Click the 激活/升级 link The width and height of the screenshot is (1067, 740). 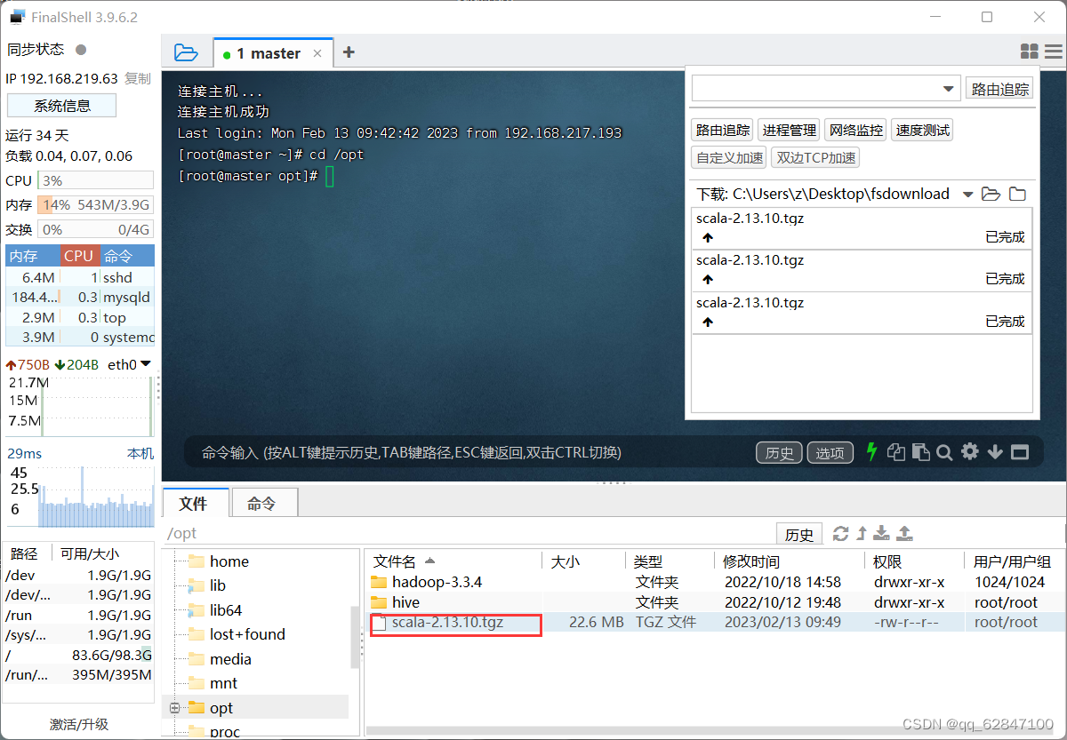[79, 724]
